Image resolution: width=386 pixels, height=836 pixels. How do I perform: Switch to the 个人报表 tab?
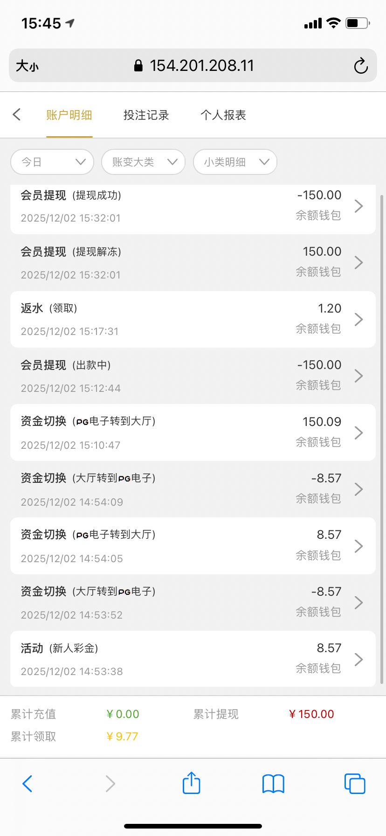pyautogui.click(x=223, y=115)
